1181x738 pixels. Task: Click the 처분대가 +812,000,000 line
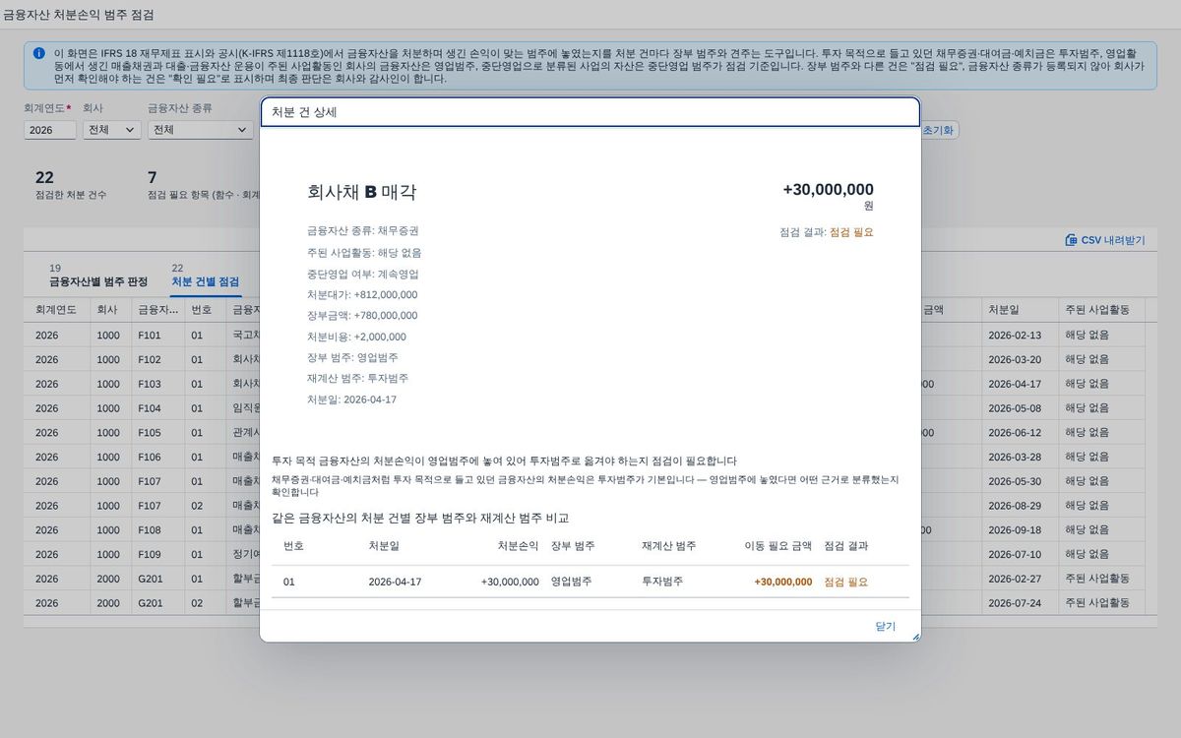362,294
